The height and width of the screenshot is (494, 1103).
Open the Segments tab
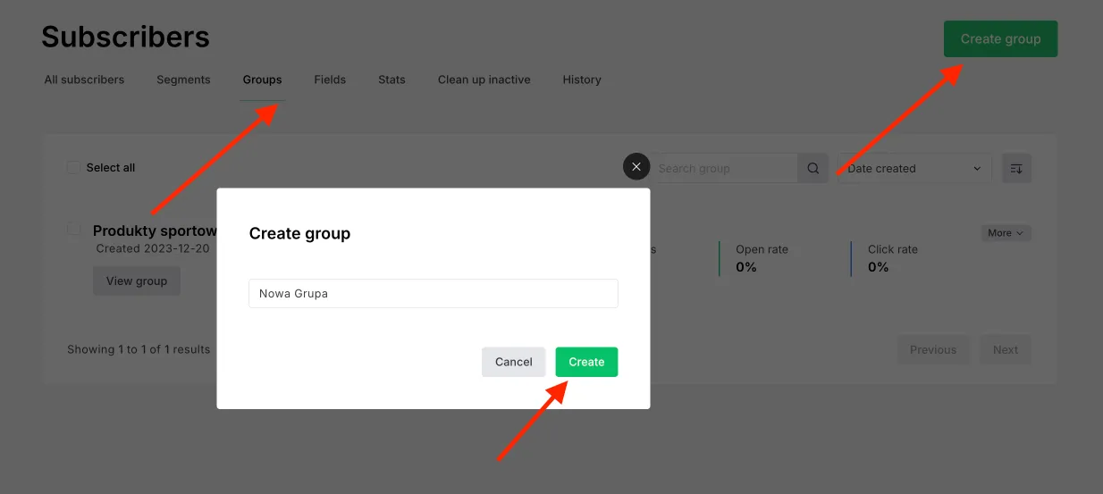(x=183, y=80)
